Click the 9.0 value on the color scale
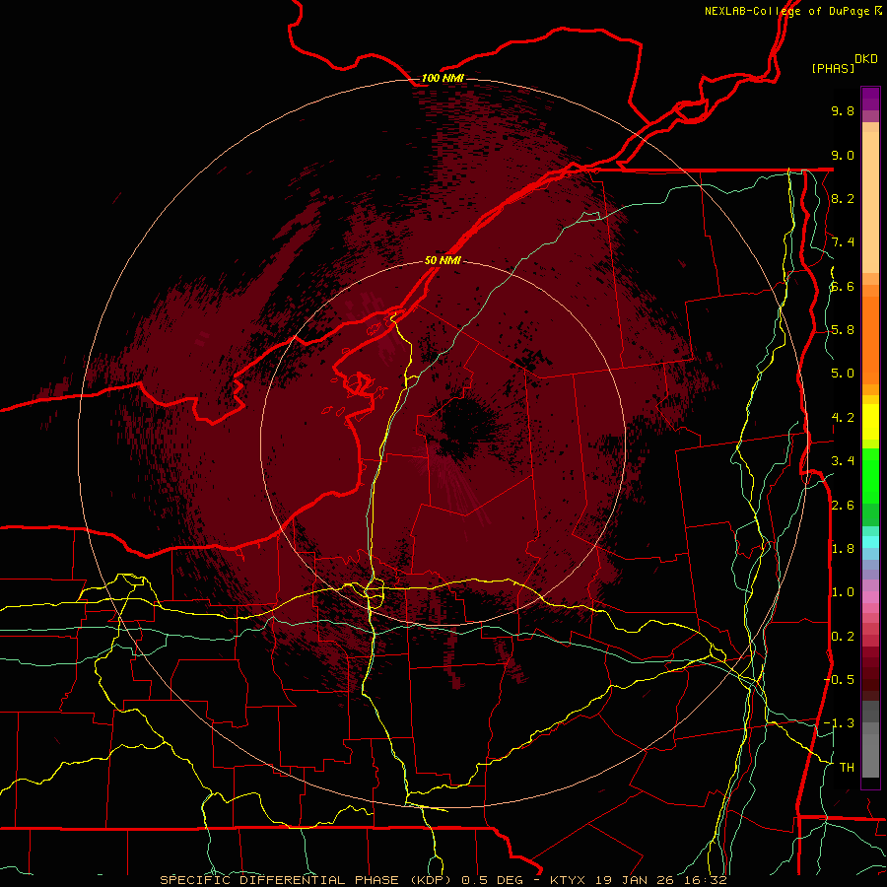Screen dimensions: 887x887 [843, 155]
